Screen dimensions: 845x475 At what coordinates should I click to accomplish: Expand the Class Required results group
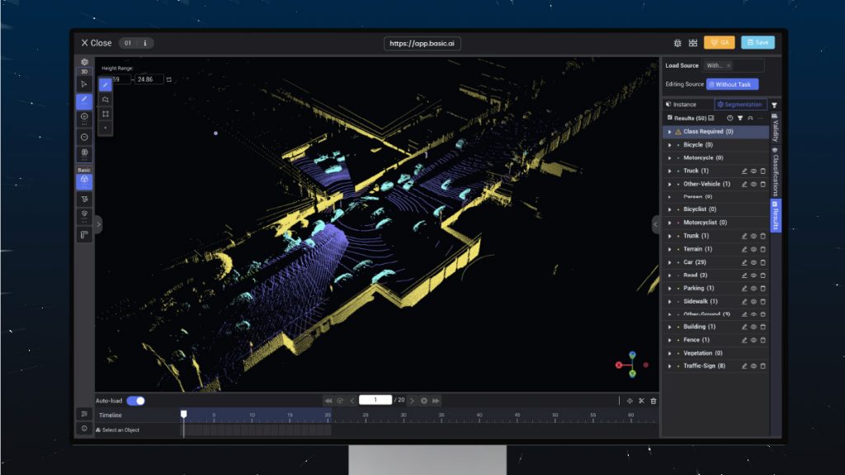pos(668,132)
